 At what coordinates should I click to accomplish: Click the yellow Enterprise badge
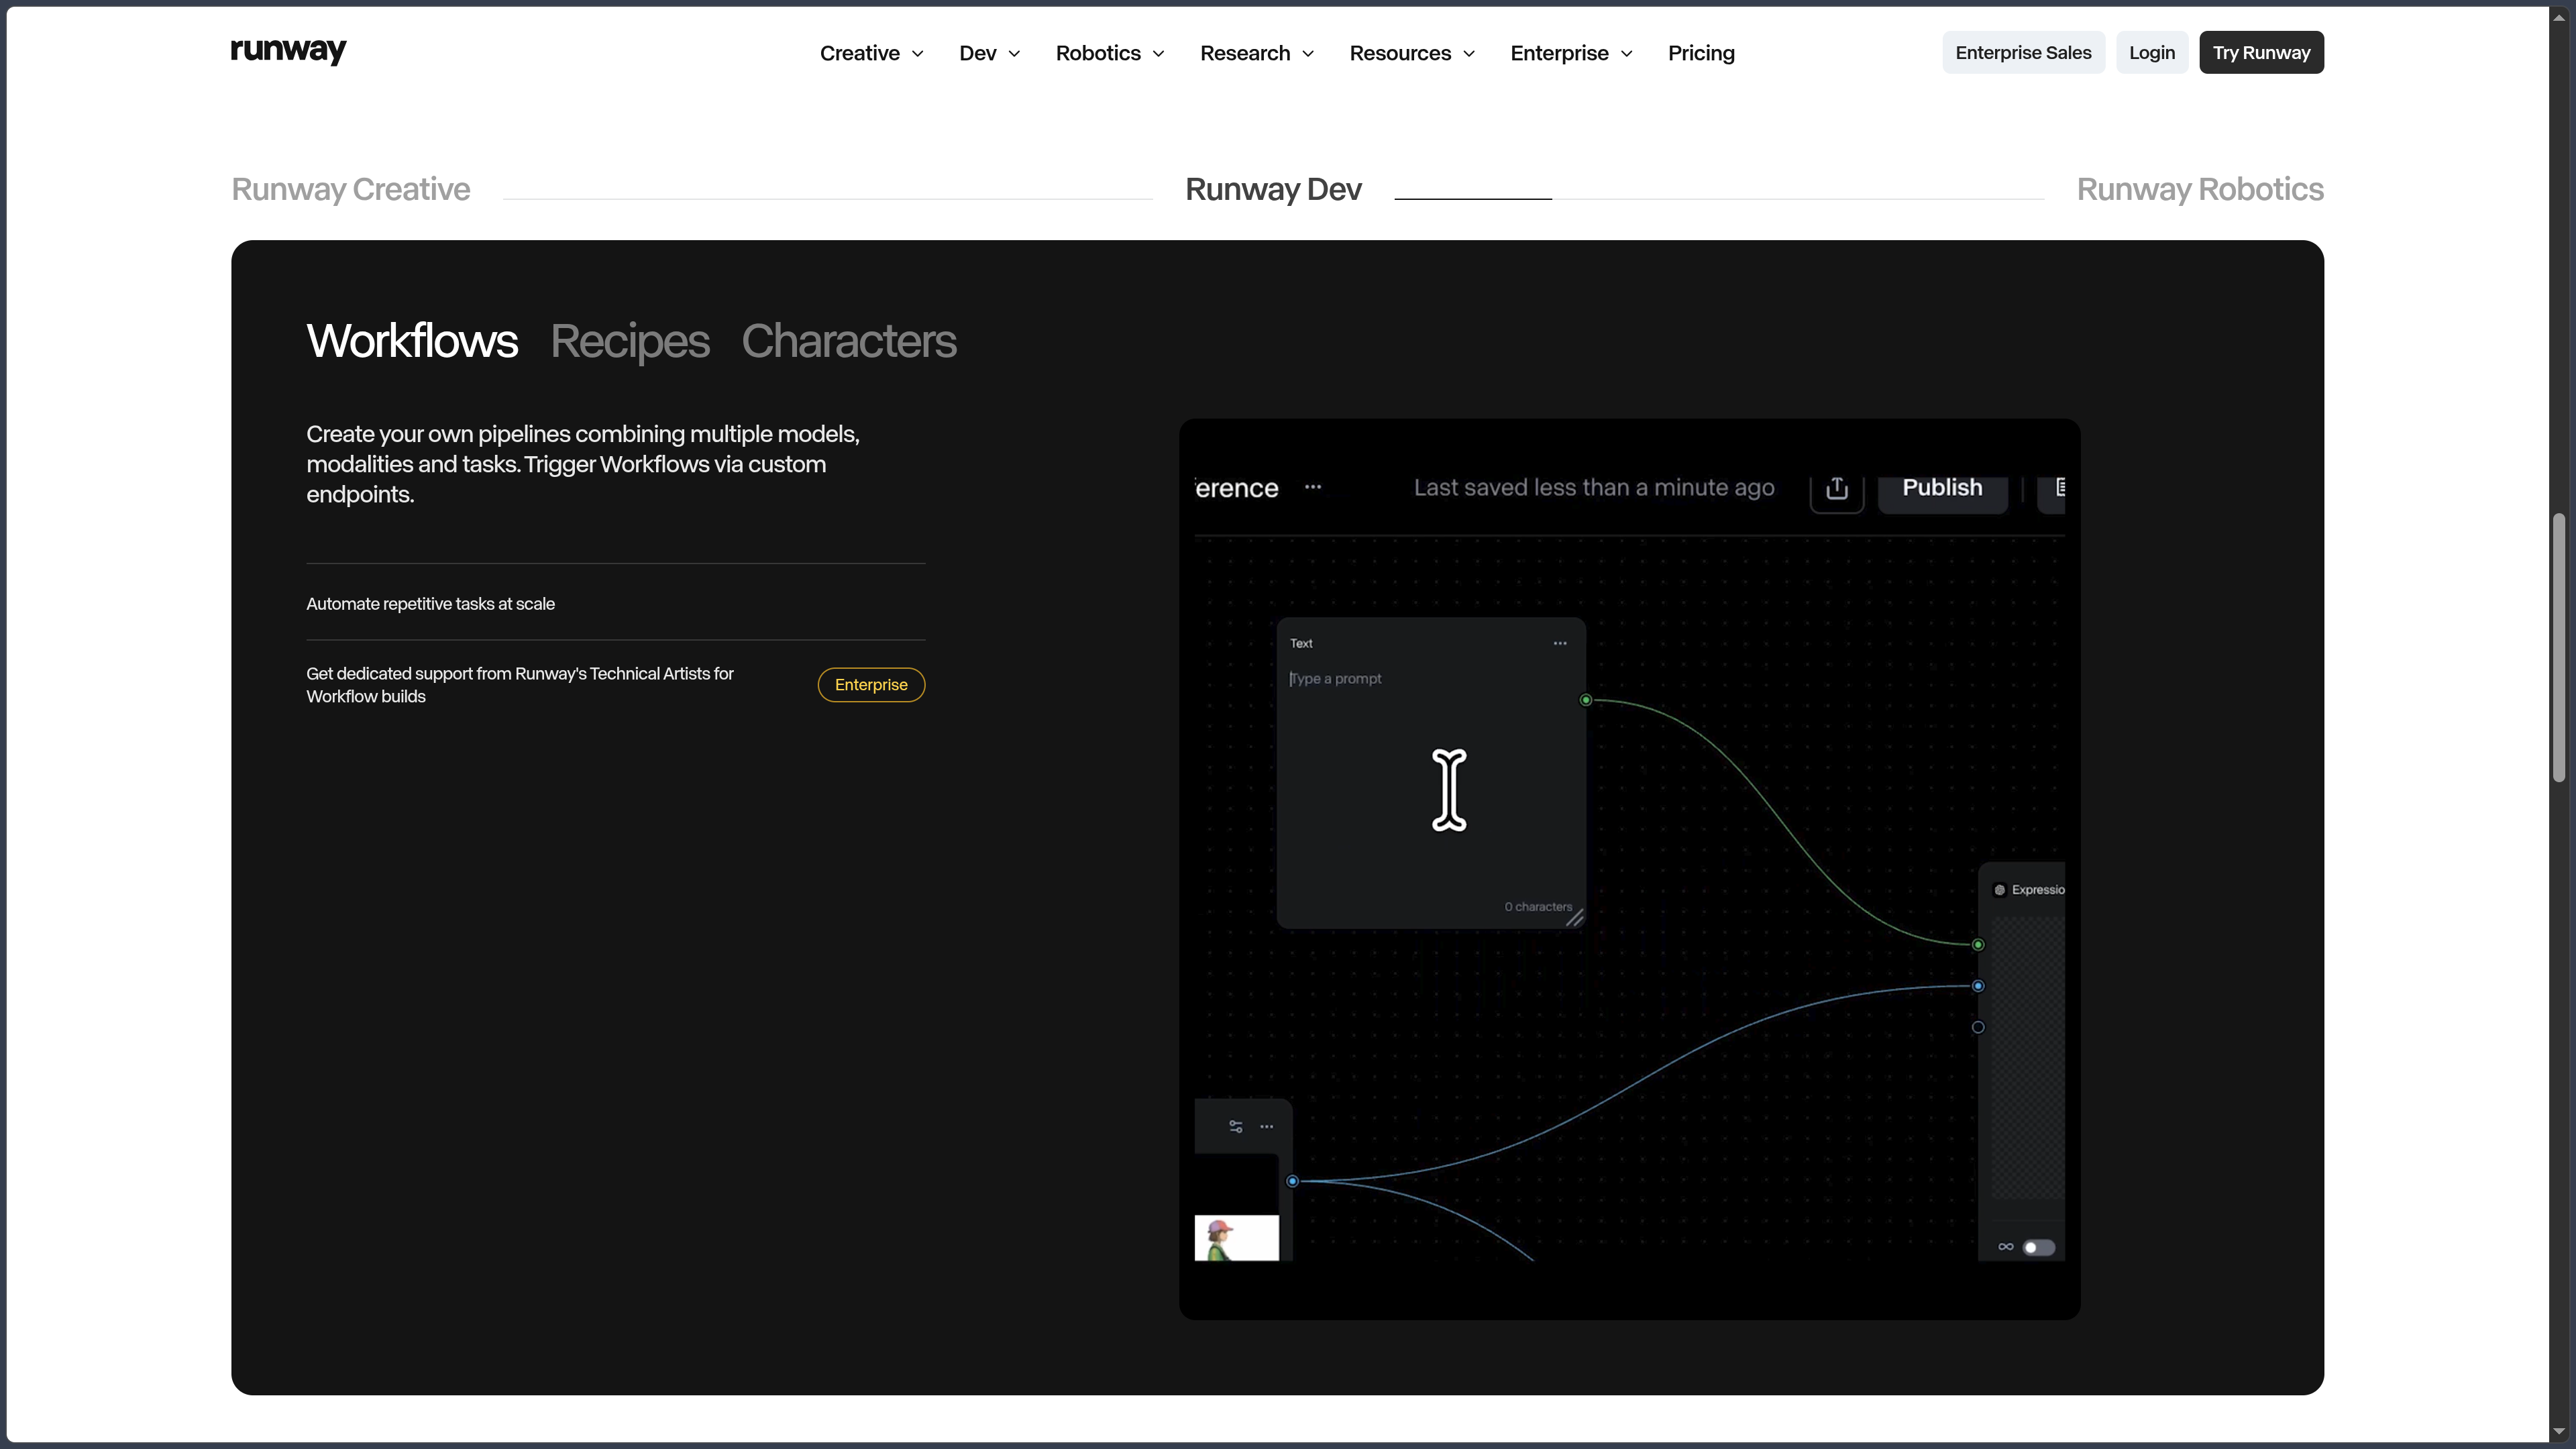pyautogui.click(x=871, y=685)
